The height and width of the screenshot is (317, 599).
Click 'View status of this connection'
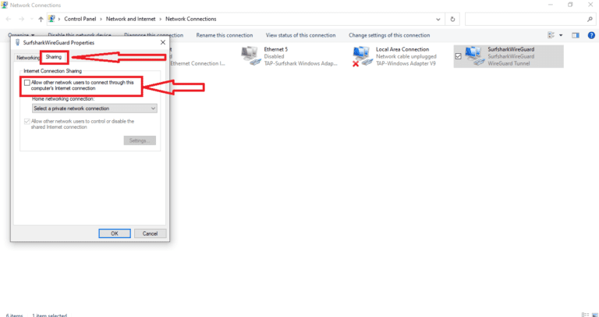300,35
